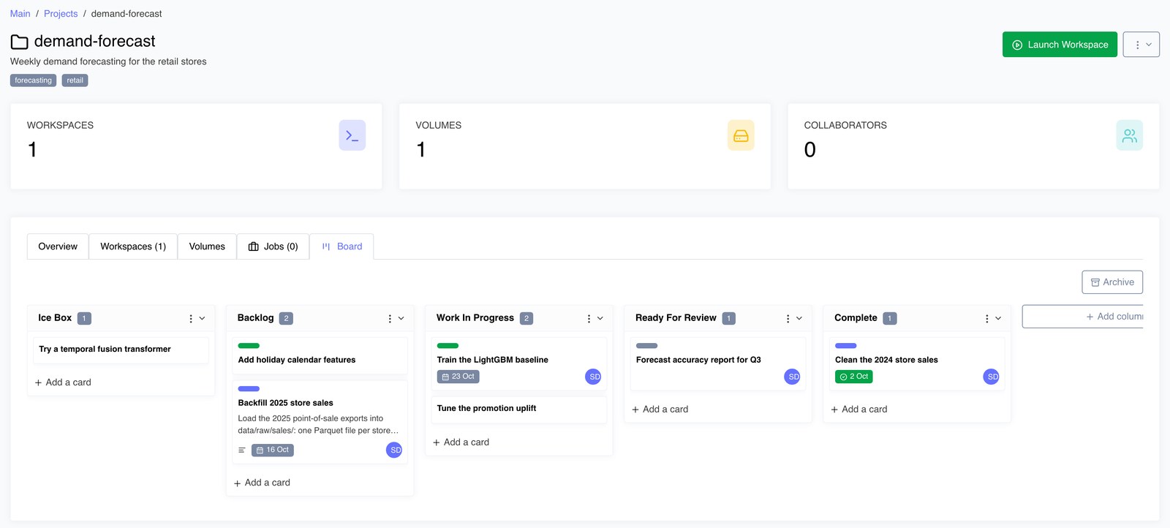Click the 23 Oct due date badge
Viewport: 1170px width, 528px height.
[458, 377]
